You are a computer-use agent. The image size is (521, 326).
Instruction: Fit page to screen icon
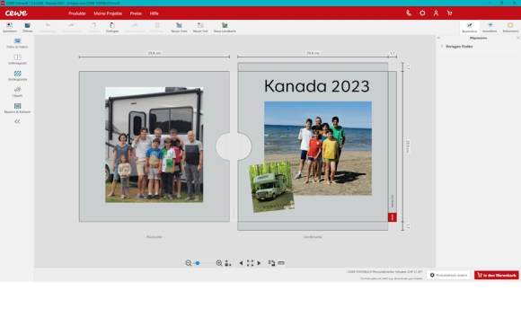(250, 263)
